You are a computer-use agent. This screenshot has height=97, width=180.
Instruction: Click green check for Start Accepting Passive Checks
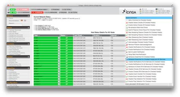(127, 35)
